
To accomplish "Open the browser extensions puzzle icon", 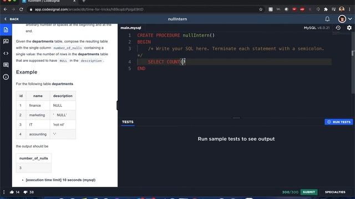I will (326, 9).
